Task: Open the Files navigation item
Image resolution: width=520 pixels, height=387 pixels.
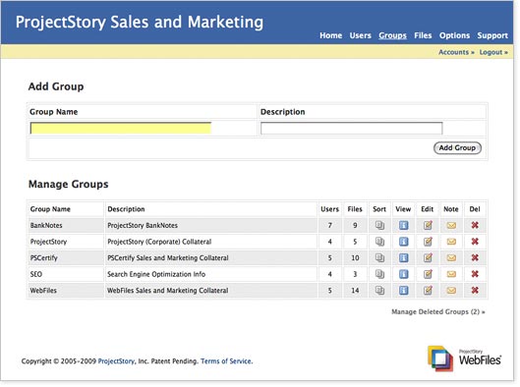Action: tap(423, 35)
